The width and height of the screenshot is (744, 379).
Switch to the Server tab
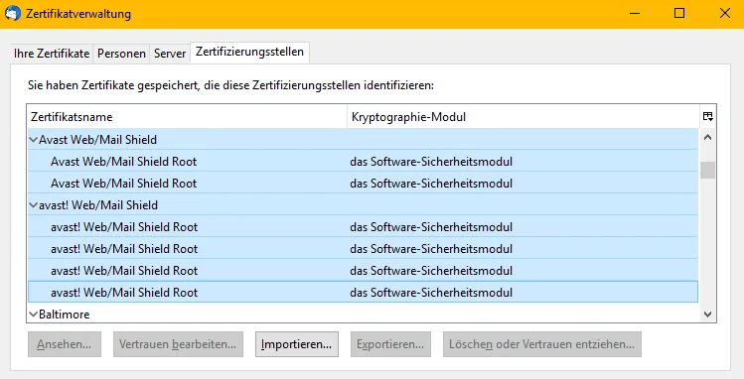tap(170, 54)
